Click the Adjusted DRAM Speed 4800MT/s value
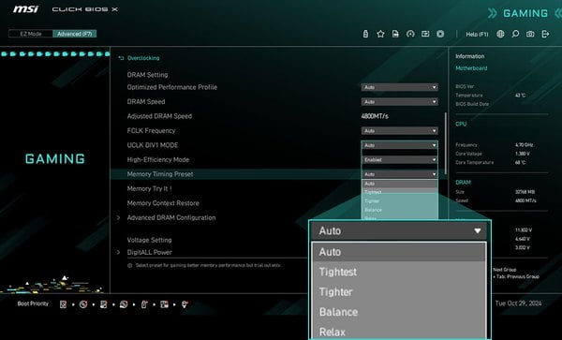 (x=375, y=116)
